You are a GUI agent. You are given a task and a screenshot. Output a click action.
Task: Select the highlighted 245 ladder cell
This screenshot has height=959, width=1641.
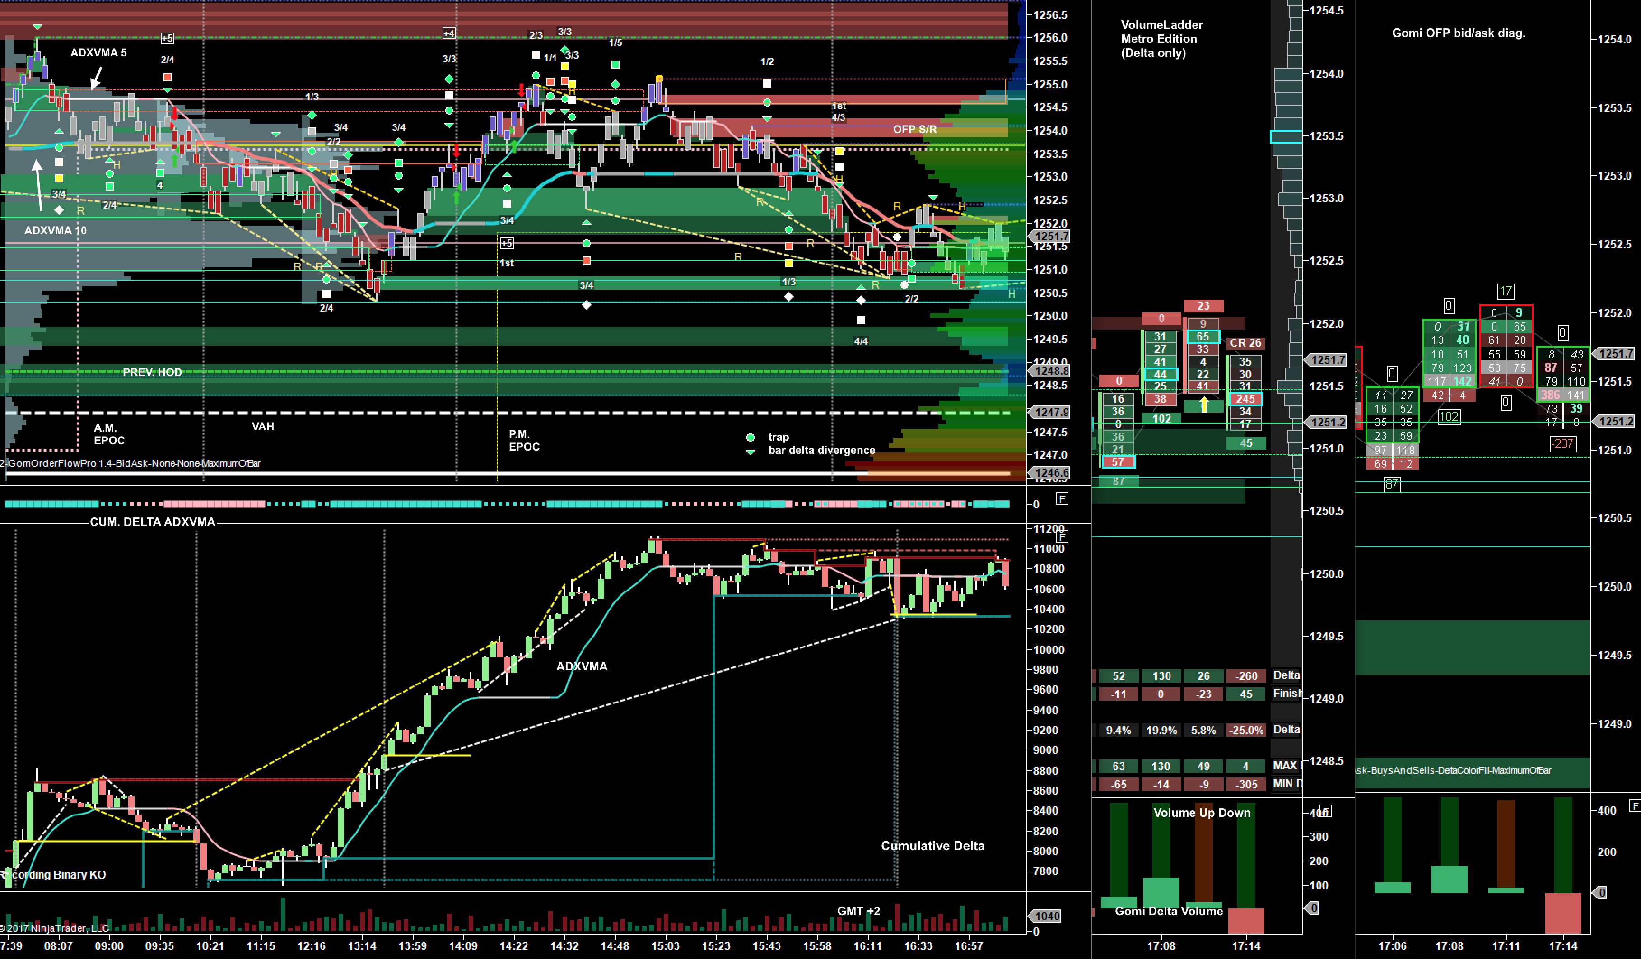pos(1245,399)
